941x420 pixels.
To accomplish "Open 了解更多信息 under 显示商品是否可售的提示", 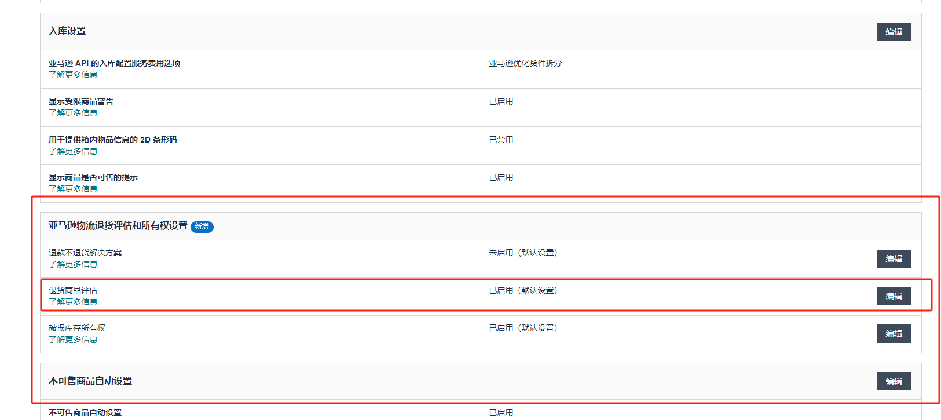I will coord(73,189).
